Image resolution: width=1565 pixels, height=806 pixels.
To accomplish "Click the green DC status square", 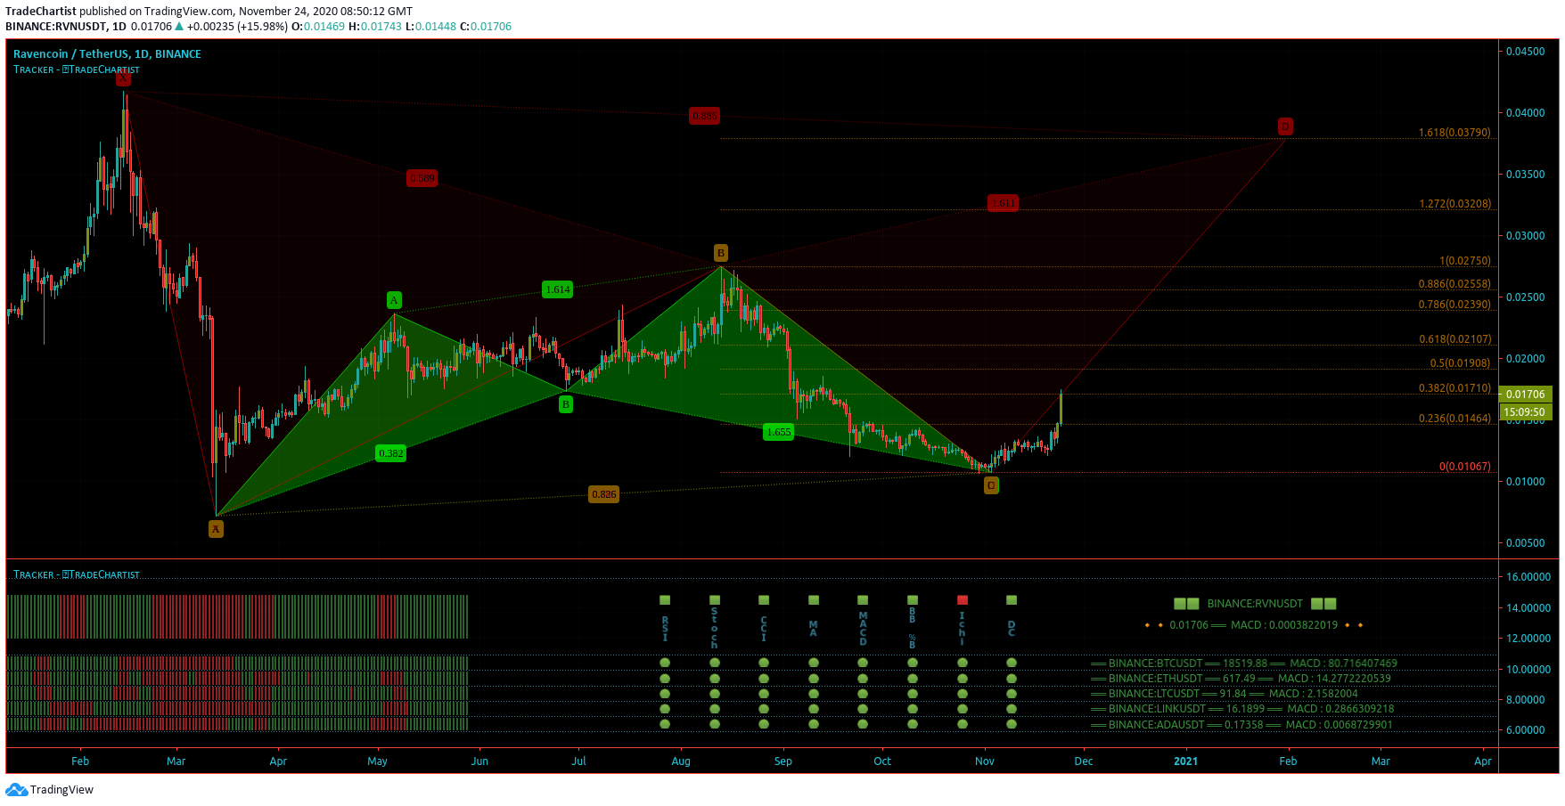I will tap(1012, 600).
